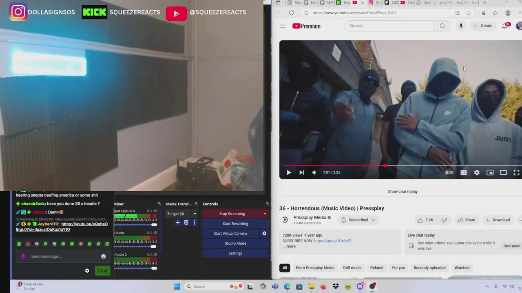Enter fullscreen on YouTube player
The height and width of the screenshot is (293, 522).
(516, 173)
